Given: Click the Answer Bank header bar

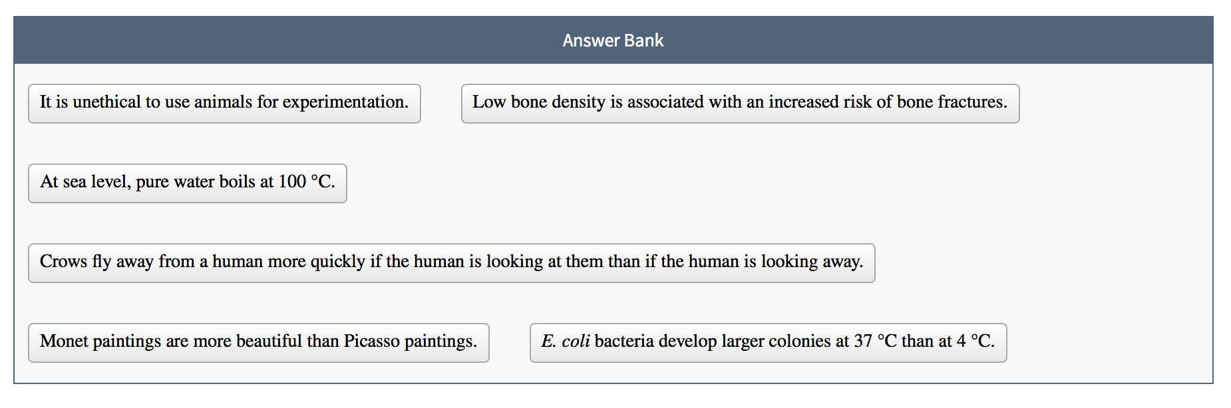Looking at the screenshot, I should pos(612,40).
